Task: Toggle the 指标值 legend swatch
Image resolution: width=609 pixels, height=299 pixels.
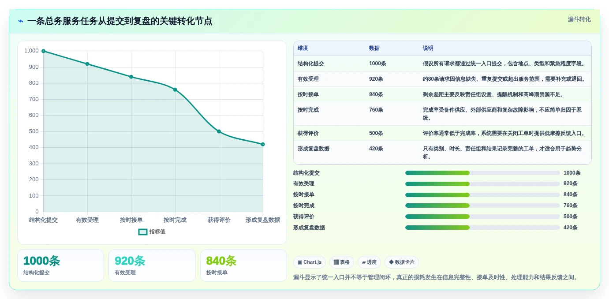Action: pyautogui.click(x=143, y=232)
